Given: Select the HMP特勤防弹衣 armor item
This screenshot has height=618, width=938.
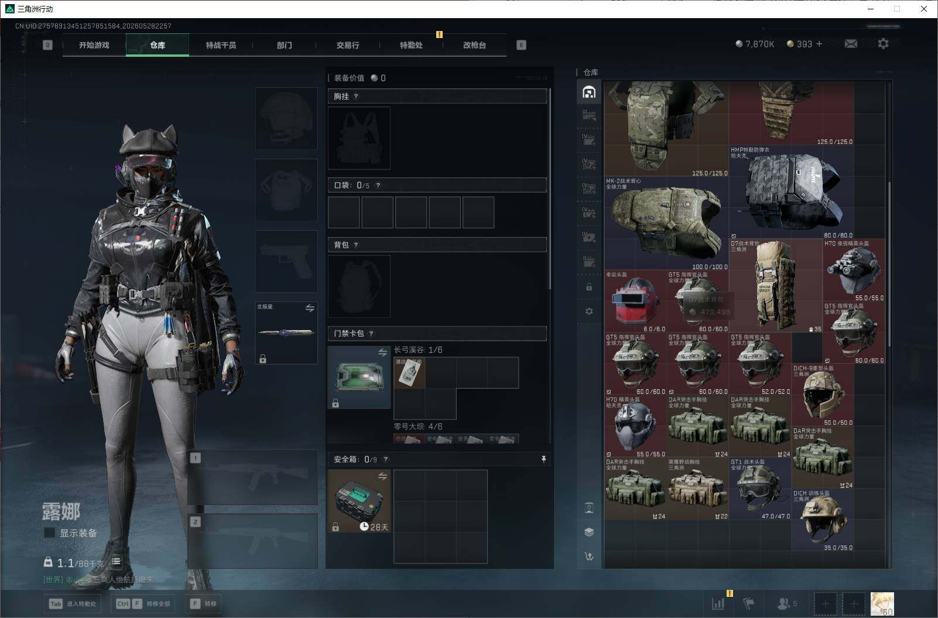Looking at the screenshot, I should click(x=791, y=192).
